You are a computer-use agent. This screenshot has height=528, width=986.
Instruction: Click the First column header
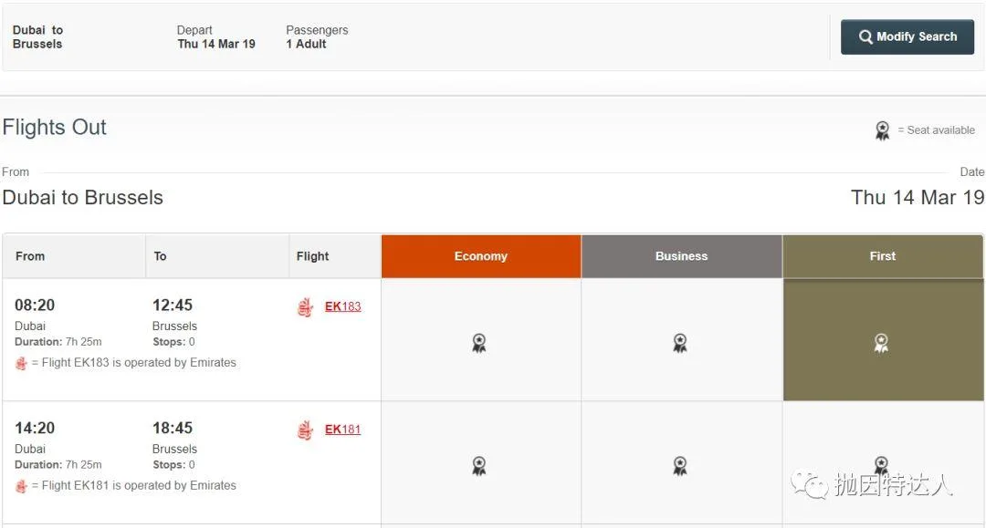click(x=883, y=256)
